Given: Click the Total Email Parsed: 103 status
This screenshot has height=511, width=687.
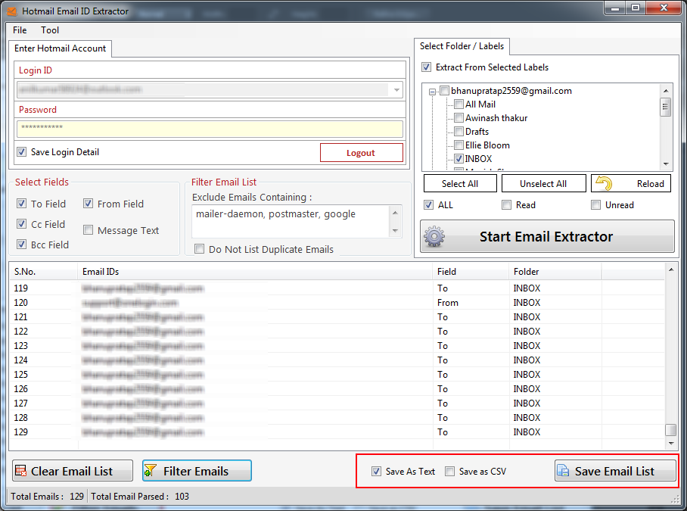Looking at the screenshot, I should pyautogui.click(x=140, y=496).
